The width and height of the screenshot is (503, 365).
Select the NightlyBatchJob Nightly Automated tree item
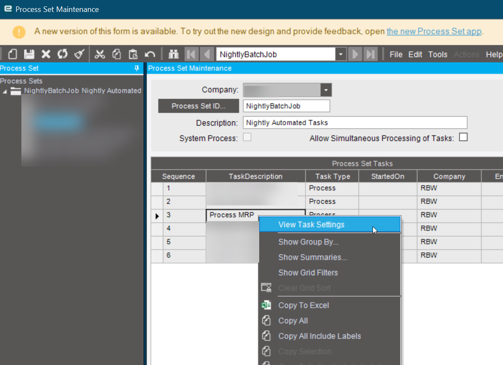[x=83, y=91]
